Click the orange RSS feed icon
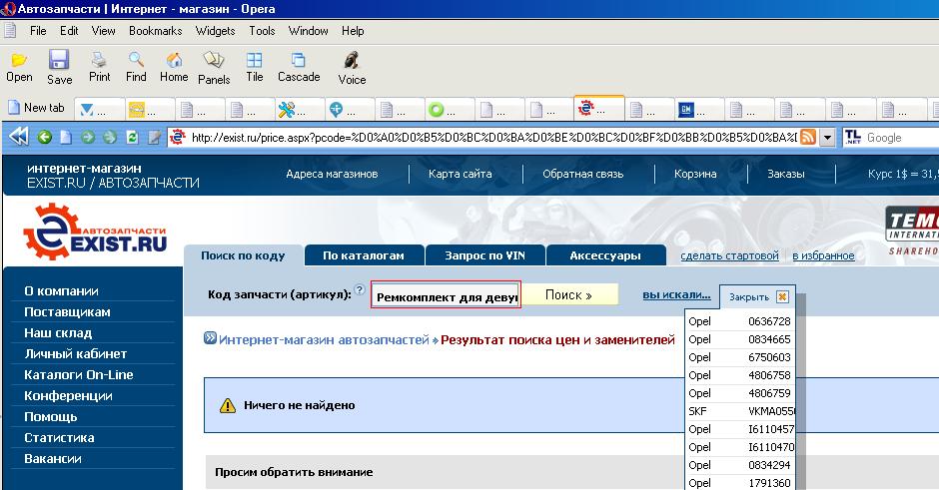The height and width of the screenshot is (490, 939). pyautogui.click(x=808, y=138)
